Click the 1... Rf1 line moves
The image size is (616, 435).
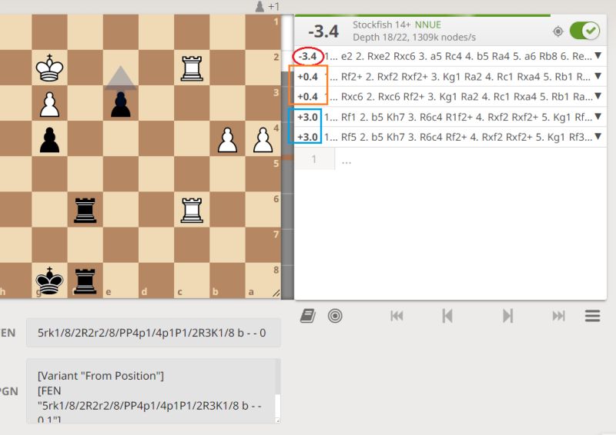click(x=458, y=117)
